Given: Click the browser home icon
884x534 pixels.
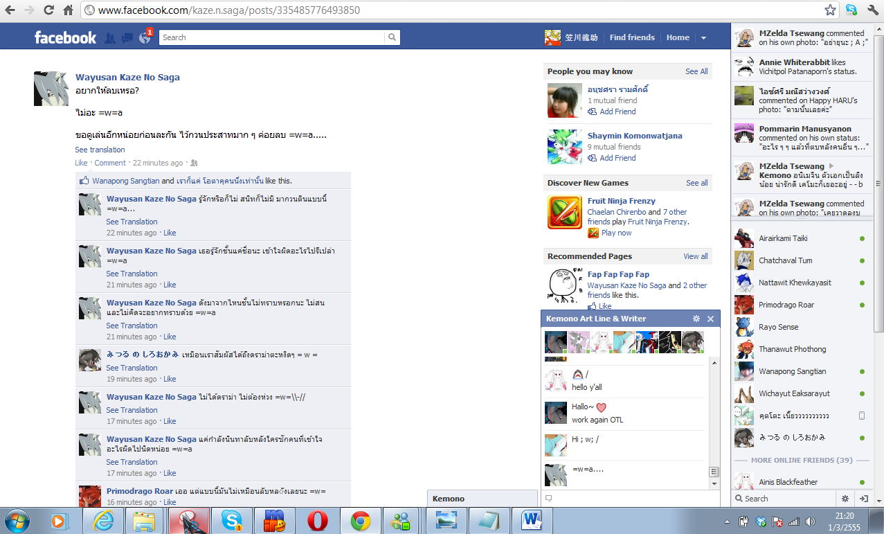Looking at the screenshot, I should pos(68,10).
